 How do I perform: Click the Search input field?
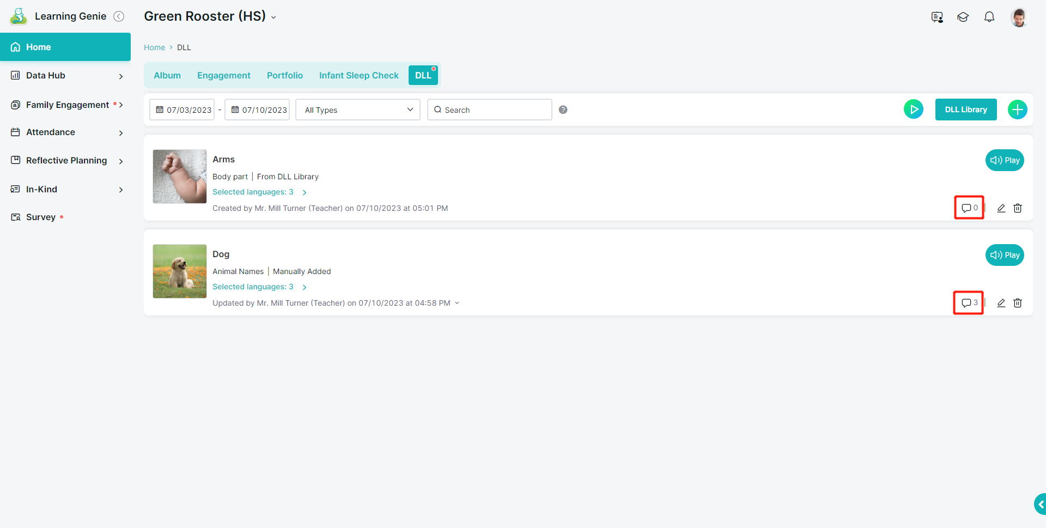(x=493, y=110)
